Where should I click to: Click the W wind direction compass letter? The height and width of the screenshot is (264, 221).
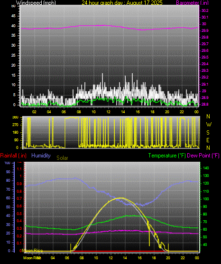click(x=209, y=125)
